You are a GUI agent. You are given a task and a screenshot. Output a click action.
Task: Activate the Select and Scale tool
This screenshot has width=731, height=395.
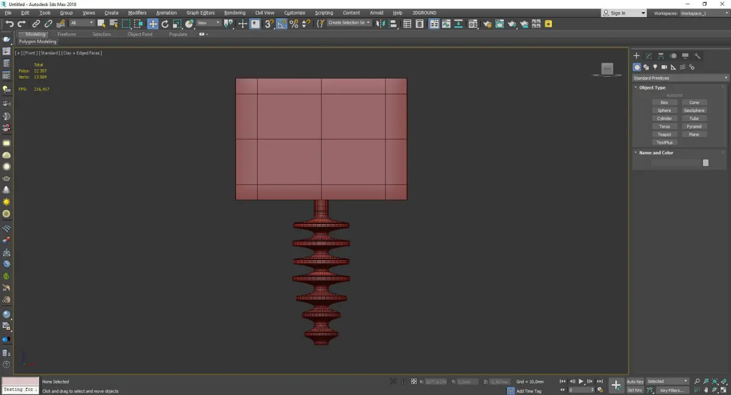(x=177, y=24)
